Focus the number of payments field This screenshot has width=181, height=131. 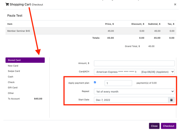[118, 83]
